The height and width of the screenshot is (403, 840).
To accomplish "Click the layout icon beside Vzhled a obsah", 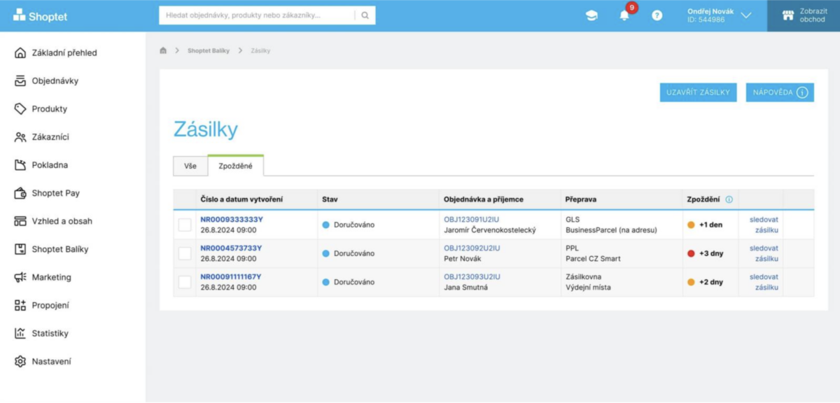I will (x=20, y=221).
